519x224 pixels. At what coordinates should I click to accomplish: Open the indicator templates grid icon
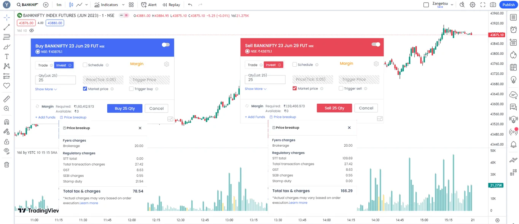[131, 5]
